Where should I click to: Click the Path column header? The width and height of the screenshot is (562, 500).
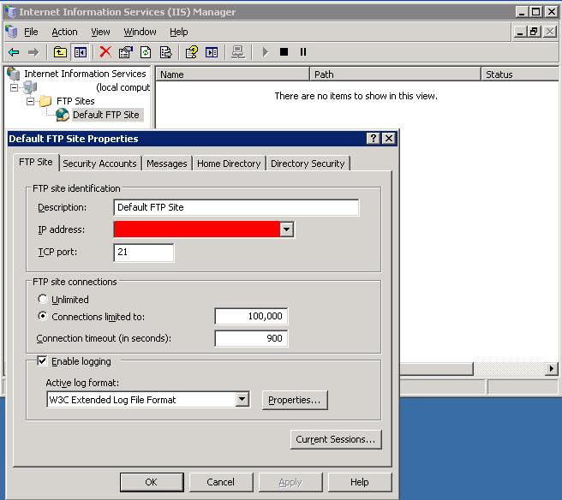[x=395, y=74]
